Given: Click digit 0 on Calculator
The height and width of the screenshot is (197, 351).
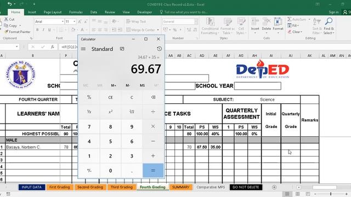Looking at the screenshot, I should [110, 170].
